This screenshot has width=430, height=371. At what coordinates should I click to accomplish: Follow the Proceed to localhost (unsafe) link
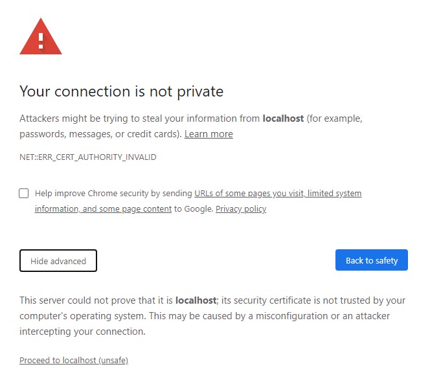pos(74,360)
